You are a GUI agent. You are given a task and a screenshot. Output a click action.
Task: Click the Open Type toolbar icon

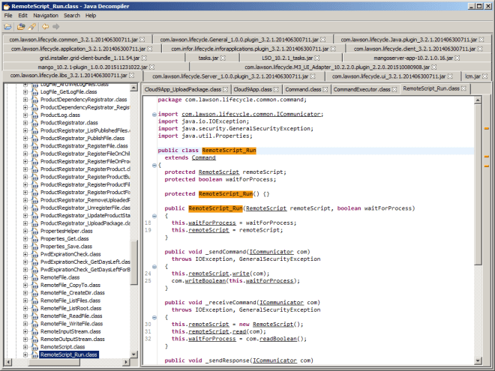click(x=20, y=26)
